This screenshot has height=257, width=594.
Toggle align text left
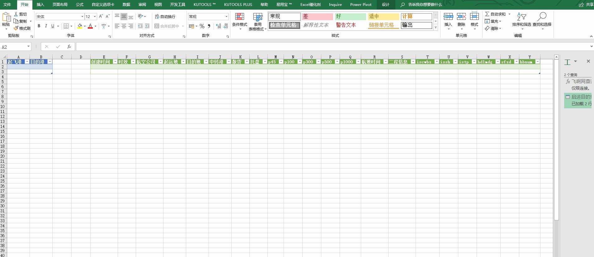(117, 26)
